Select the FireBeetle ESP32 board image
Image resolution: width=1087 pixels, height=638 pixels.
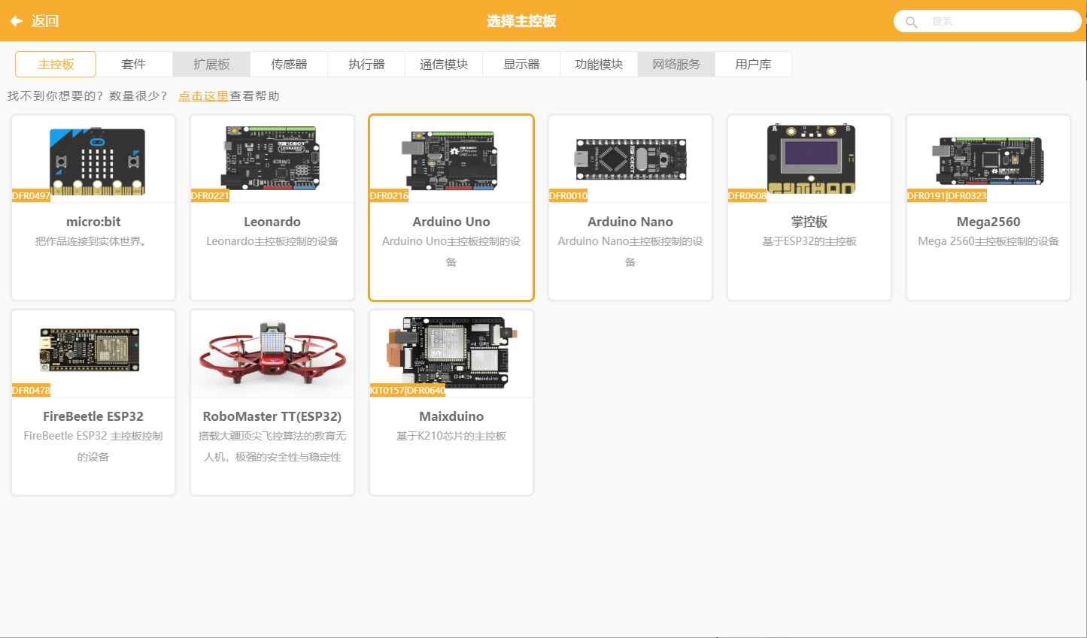[90, 349]
